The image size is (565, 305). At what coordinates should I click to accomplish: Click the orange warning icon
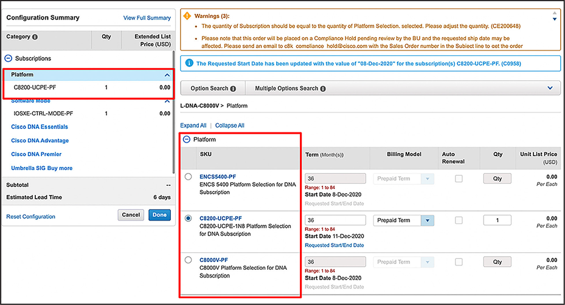(187, 16)
